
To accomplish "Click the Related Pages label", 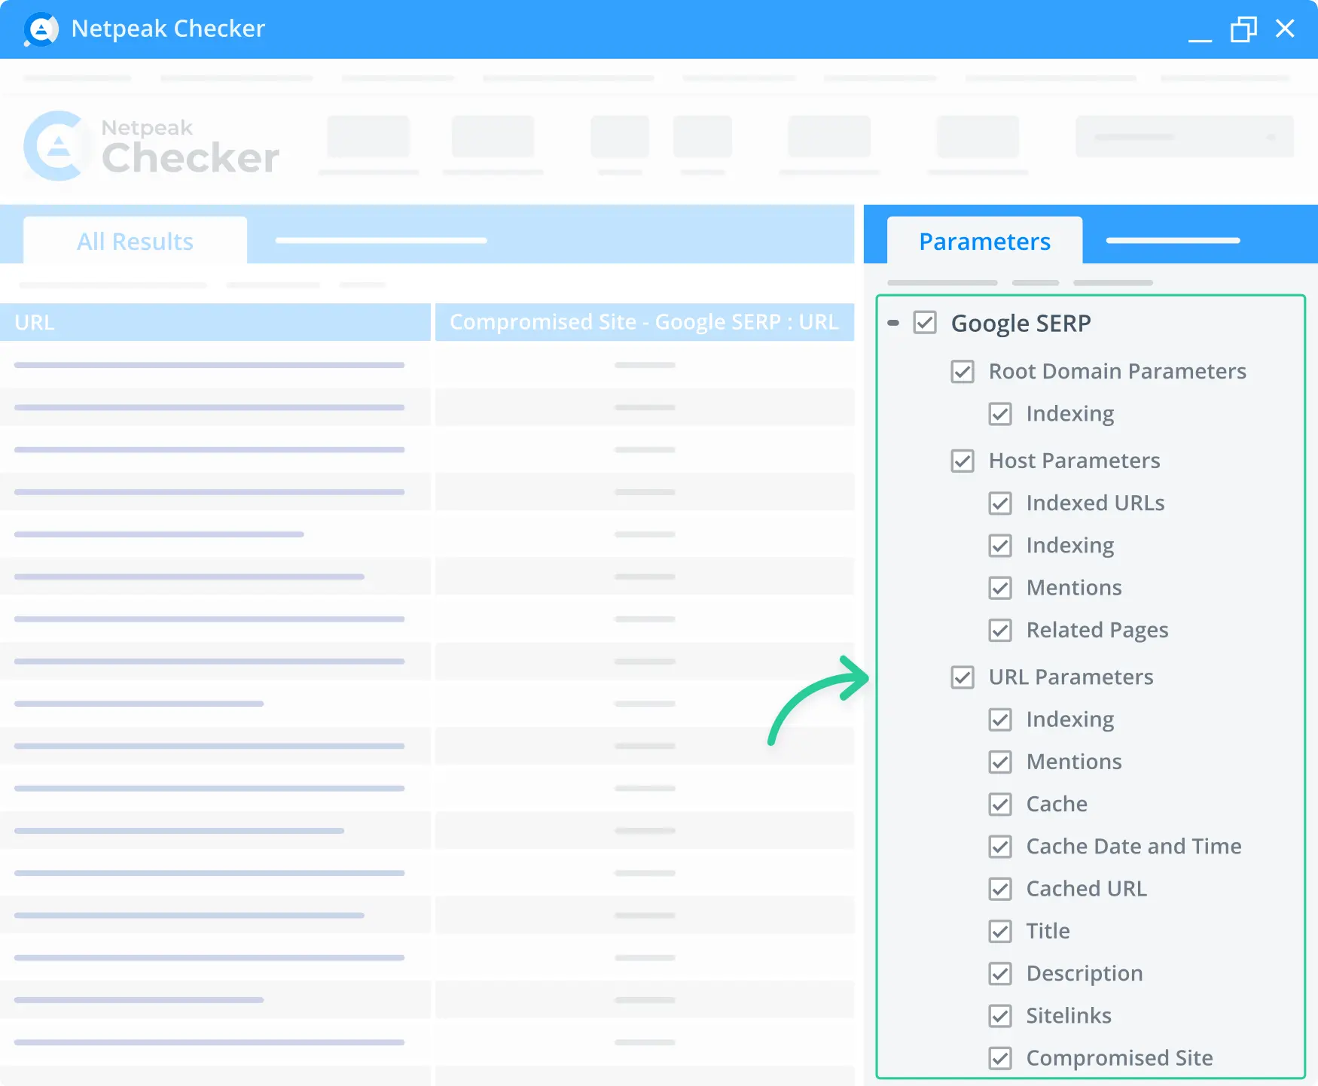I will click(x=1097, y=630).
